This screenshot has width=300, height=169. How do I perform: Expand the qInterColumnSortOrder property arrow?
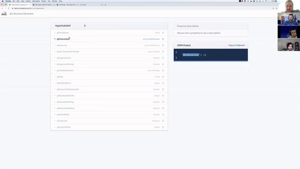55,52
